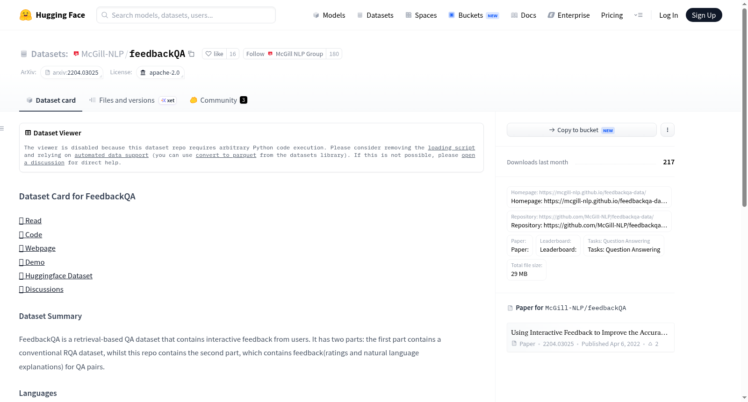
Task: Click the search magnifier icon
Action: (105, 15)
